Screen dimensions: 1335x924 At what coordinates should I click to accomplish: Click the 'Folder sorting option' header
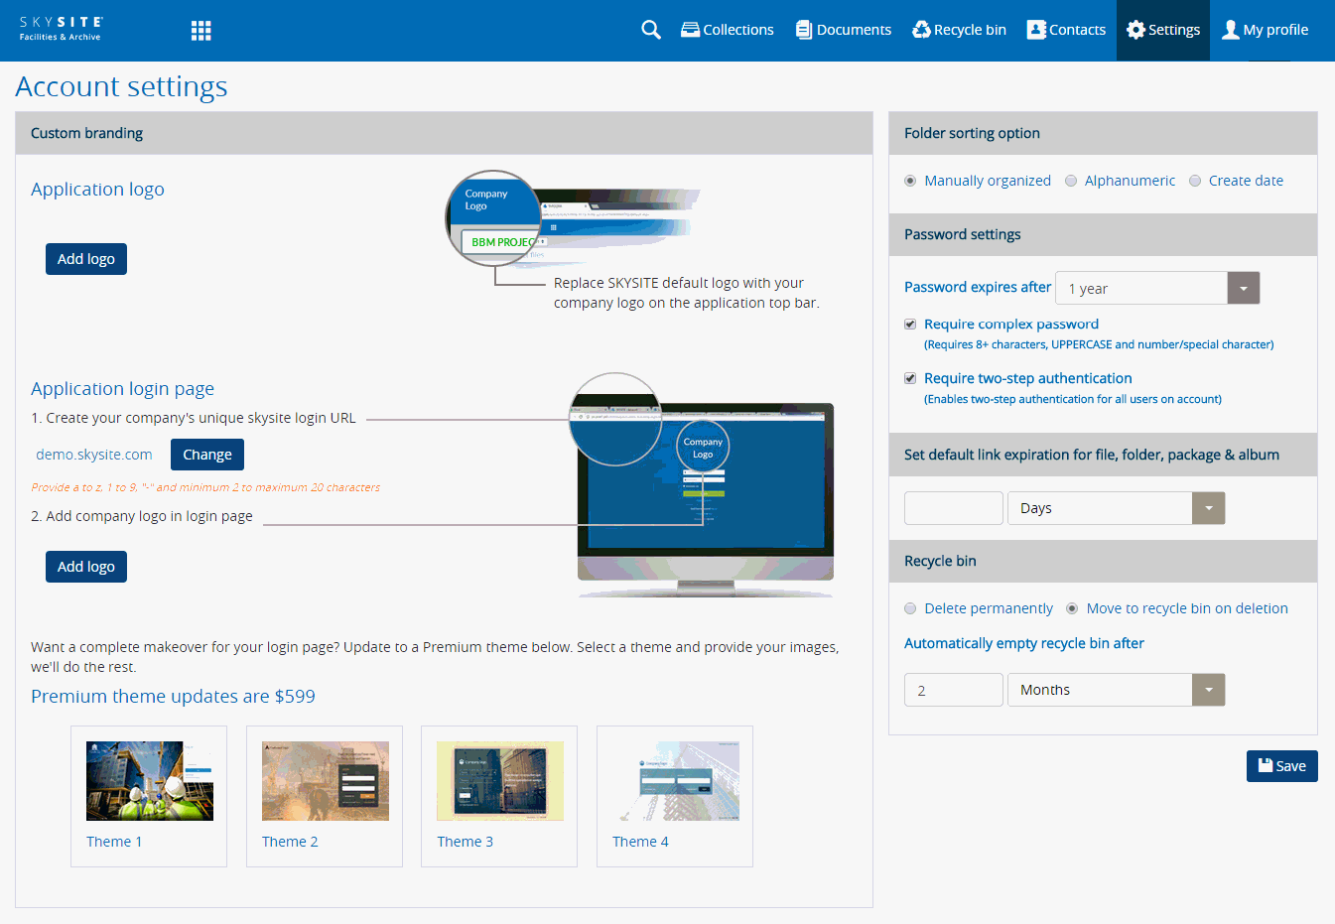(1103, 133)
